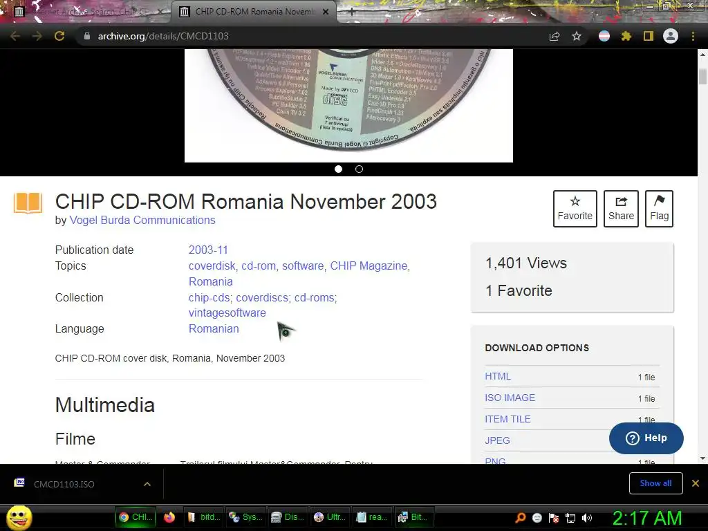Screen dimensions: 708x531
Task: Open the network tray icon
Action: pos(570,518)
